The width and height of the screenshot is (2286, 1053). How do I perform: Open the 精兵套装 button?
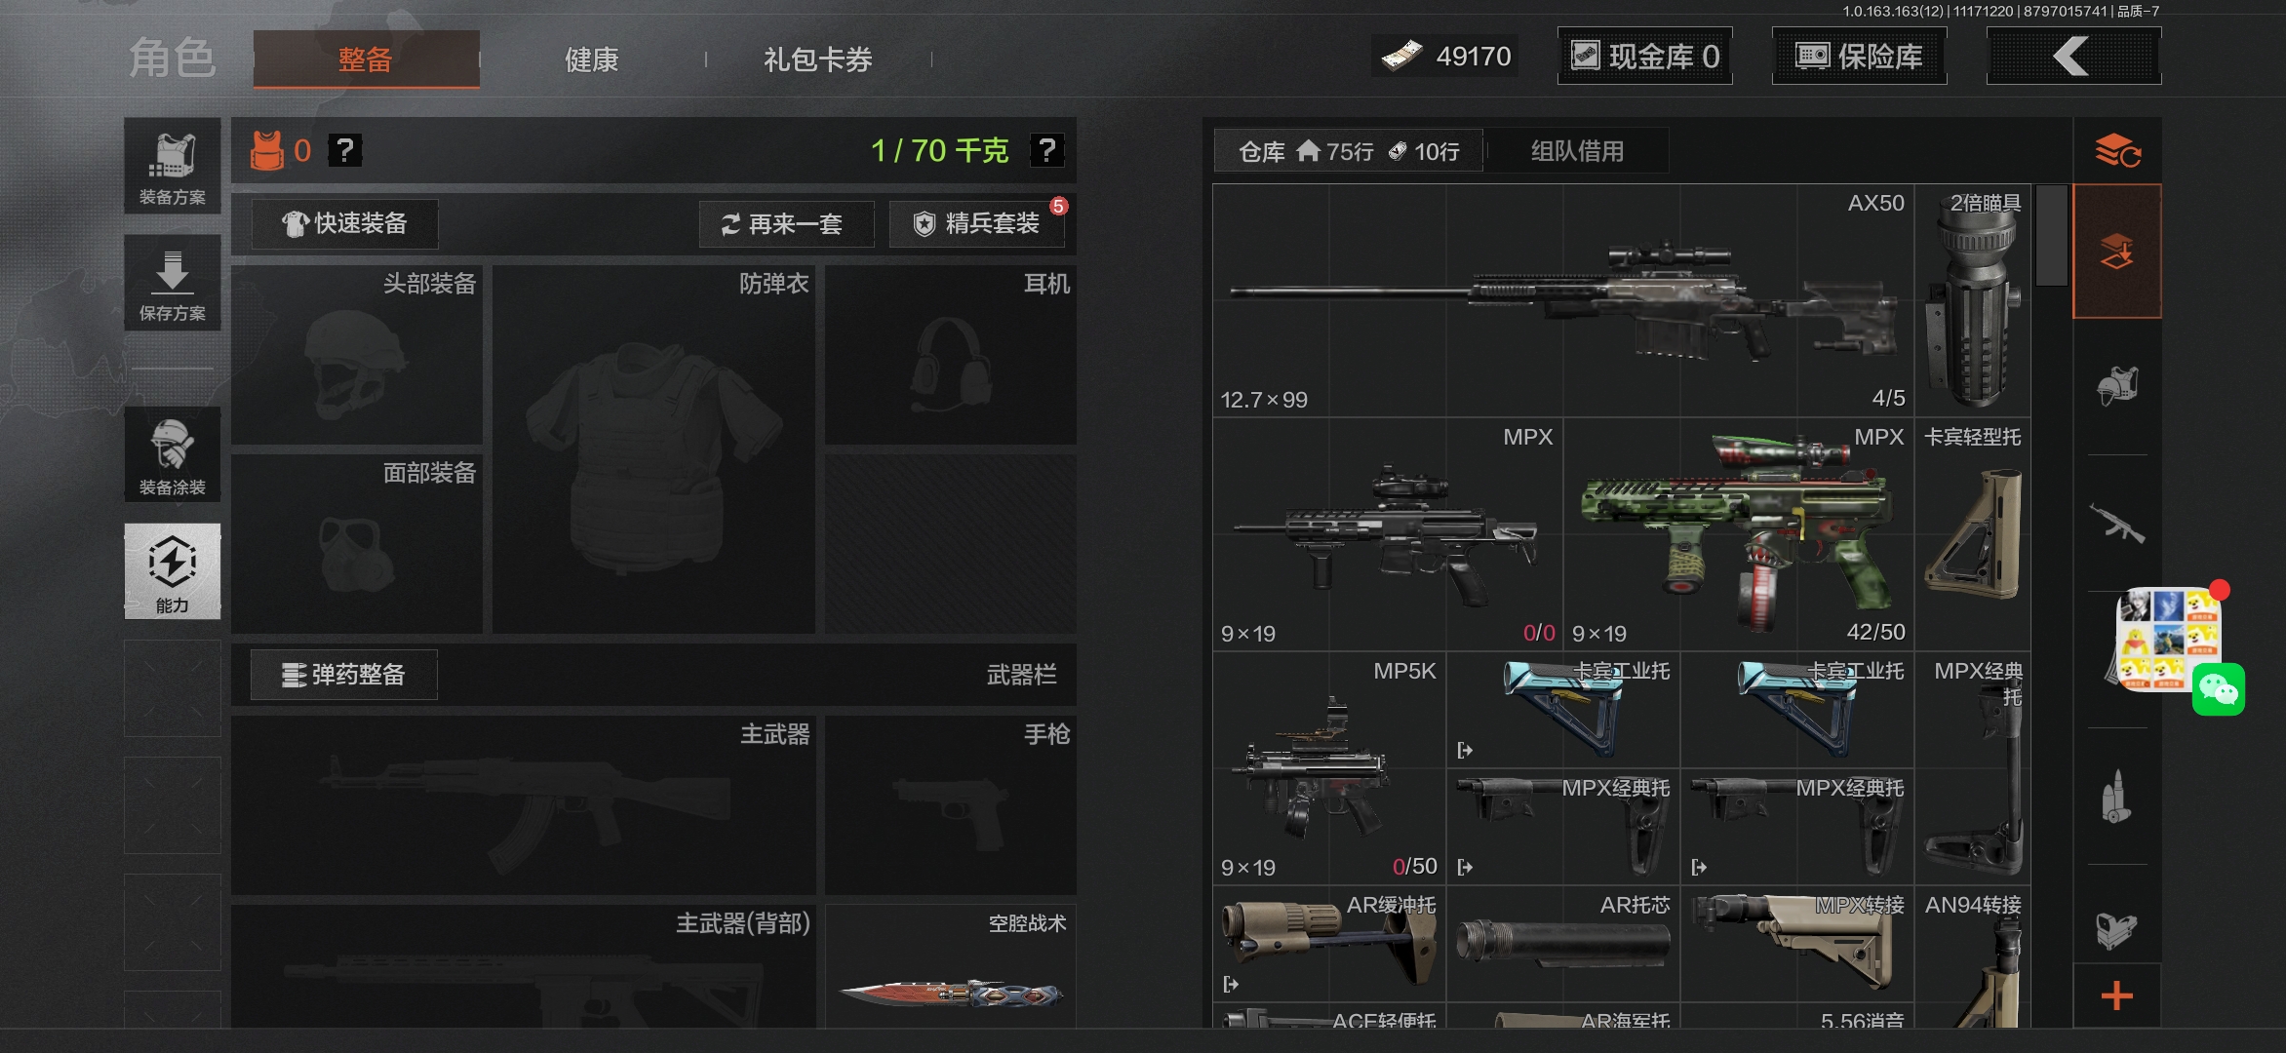(976, 224)
